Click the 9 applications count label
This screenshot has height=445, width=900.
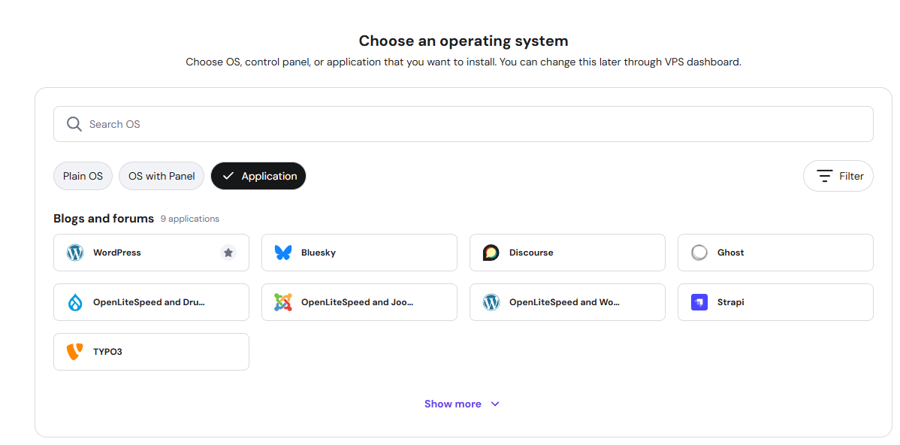pyautogui.click(x=190, y=219)
